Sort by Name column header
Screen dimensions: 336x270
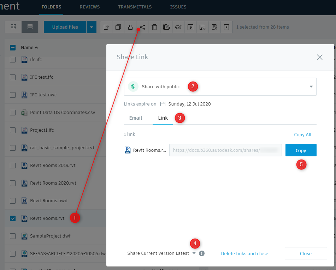click(29, 48)
